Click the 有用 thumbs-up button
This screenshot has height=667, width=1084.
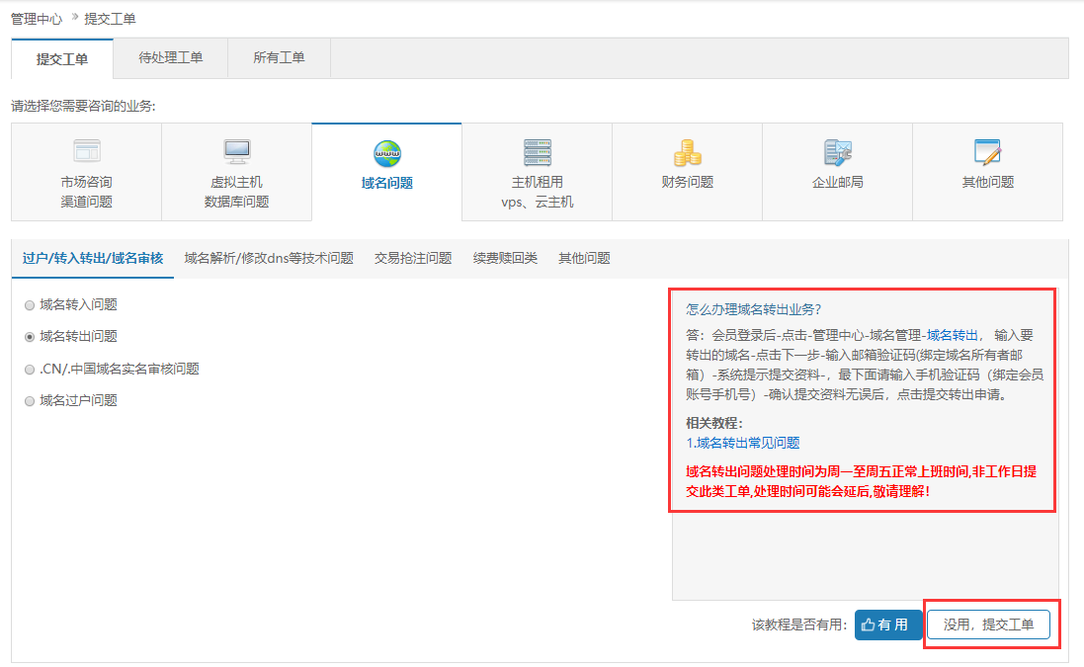pyautogui.click(x=887, y=625)
